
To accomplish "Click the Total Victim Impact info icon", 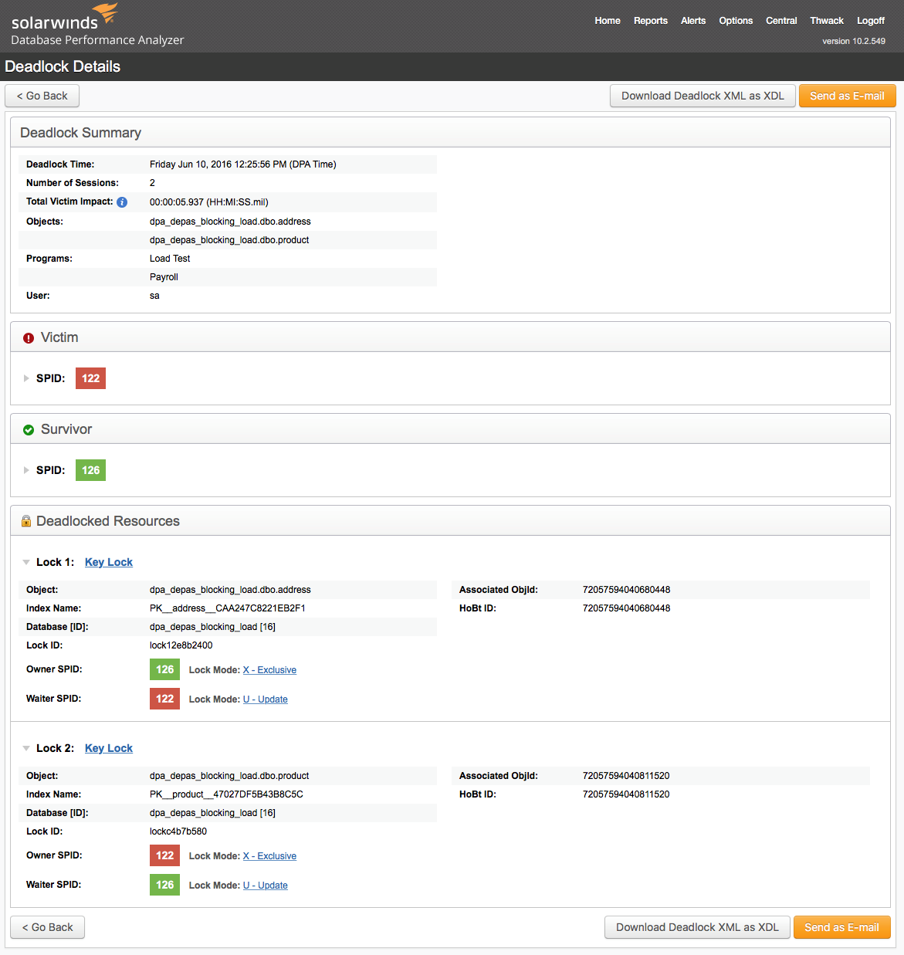I will pyautogui.click(x=122, y=202).
